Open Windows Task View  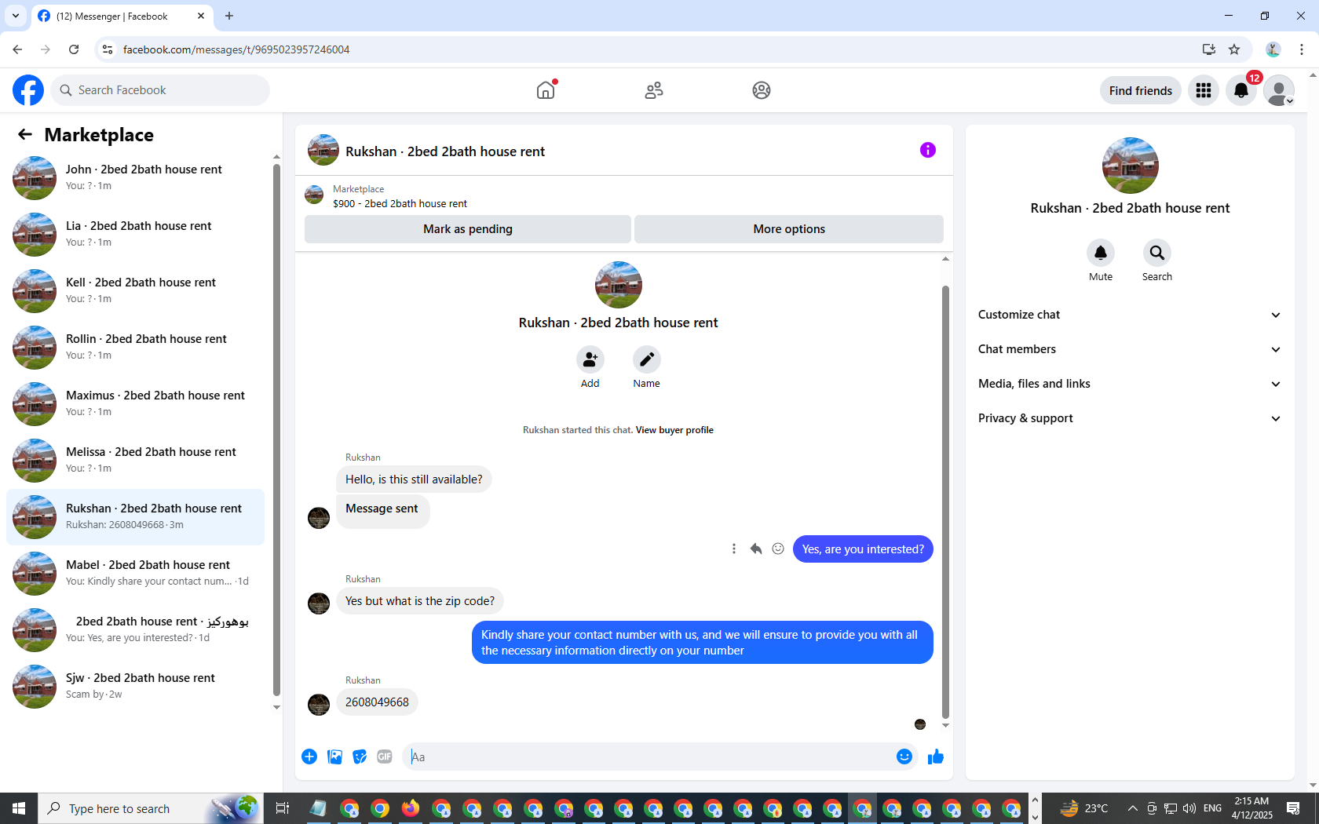[283, 808]
